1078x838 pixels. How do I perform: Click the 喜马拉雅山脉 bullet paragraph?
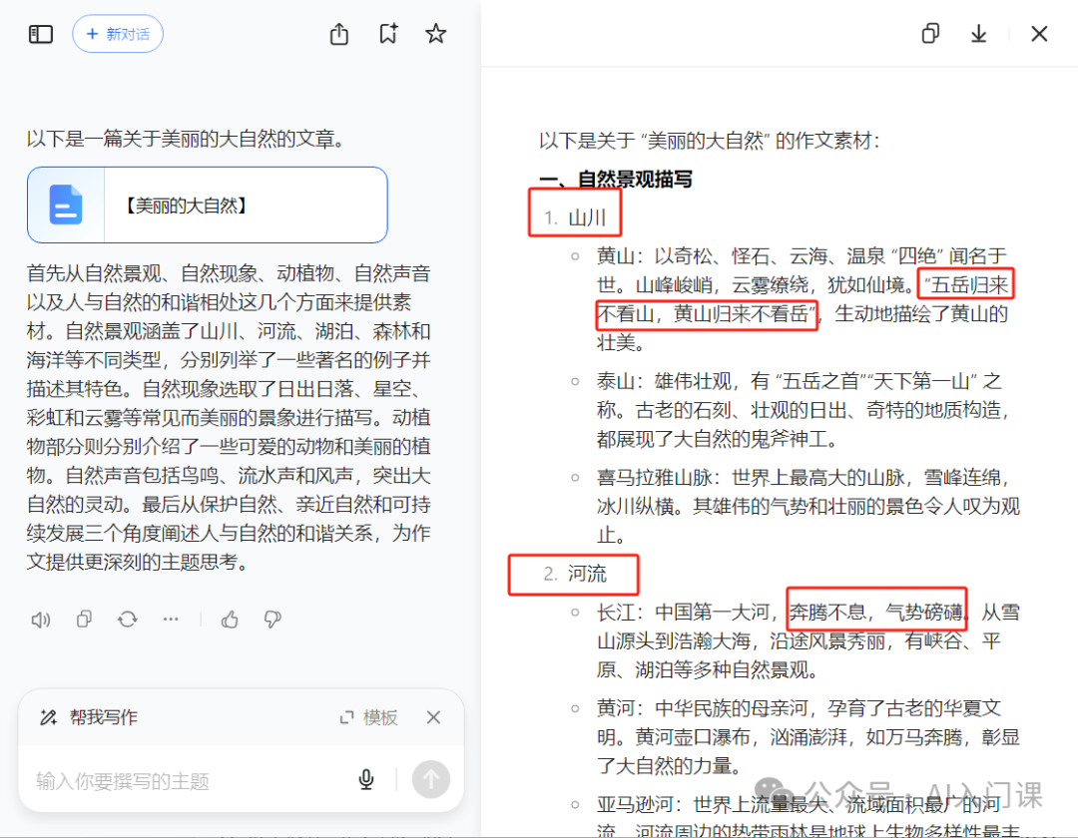point(808,506)
